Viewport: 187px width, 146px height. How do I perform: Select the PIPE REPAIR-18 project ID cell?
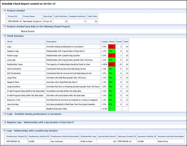pyautogui.click(x=14, y=21)
